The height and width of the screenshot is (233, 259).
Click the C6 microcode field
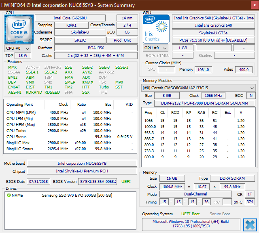pos(127,32)
